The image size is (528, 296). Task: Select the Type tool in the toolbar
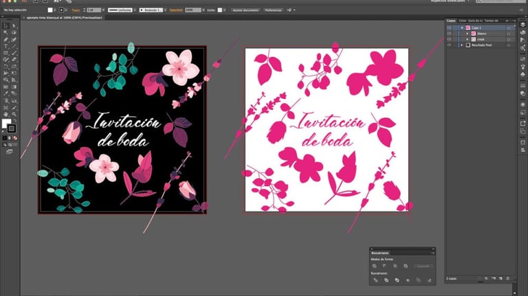pyautogui.click(x=5, y=46)
